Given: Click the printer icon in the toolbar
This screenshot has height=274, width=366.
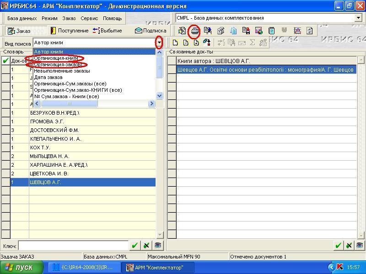Looking at the screenshot, I should pos(195,31).
